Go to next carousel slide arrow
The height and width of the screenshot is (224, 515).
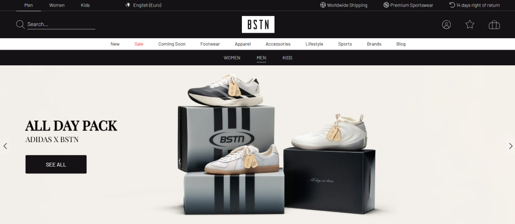(510, 146)
